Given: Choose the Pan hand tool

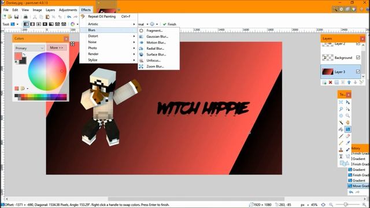Looking at the screenshot, I should click(x=348, y=122).
